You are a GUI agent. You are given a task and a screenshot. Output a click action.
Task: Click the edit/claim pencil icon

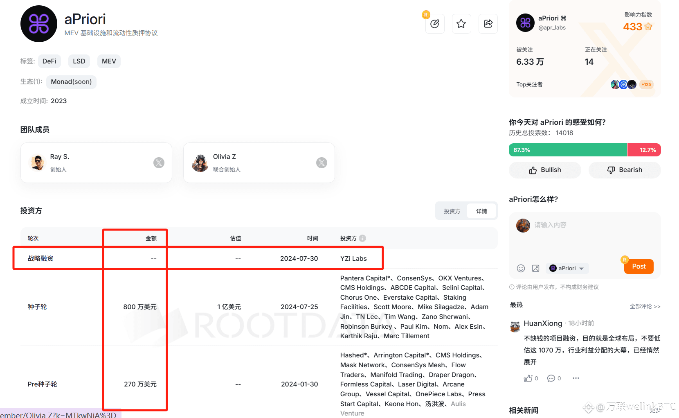pyautogui.click(x=435, y=24)
